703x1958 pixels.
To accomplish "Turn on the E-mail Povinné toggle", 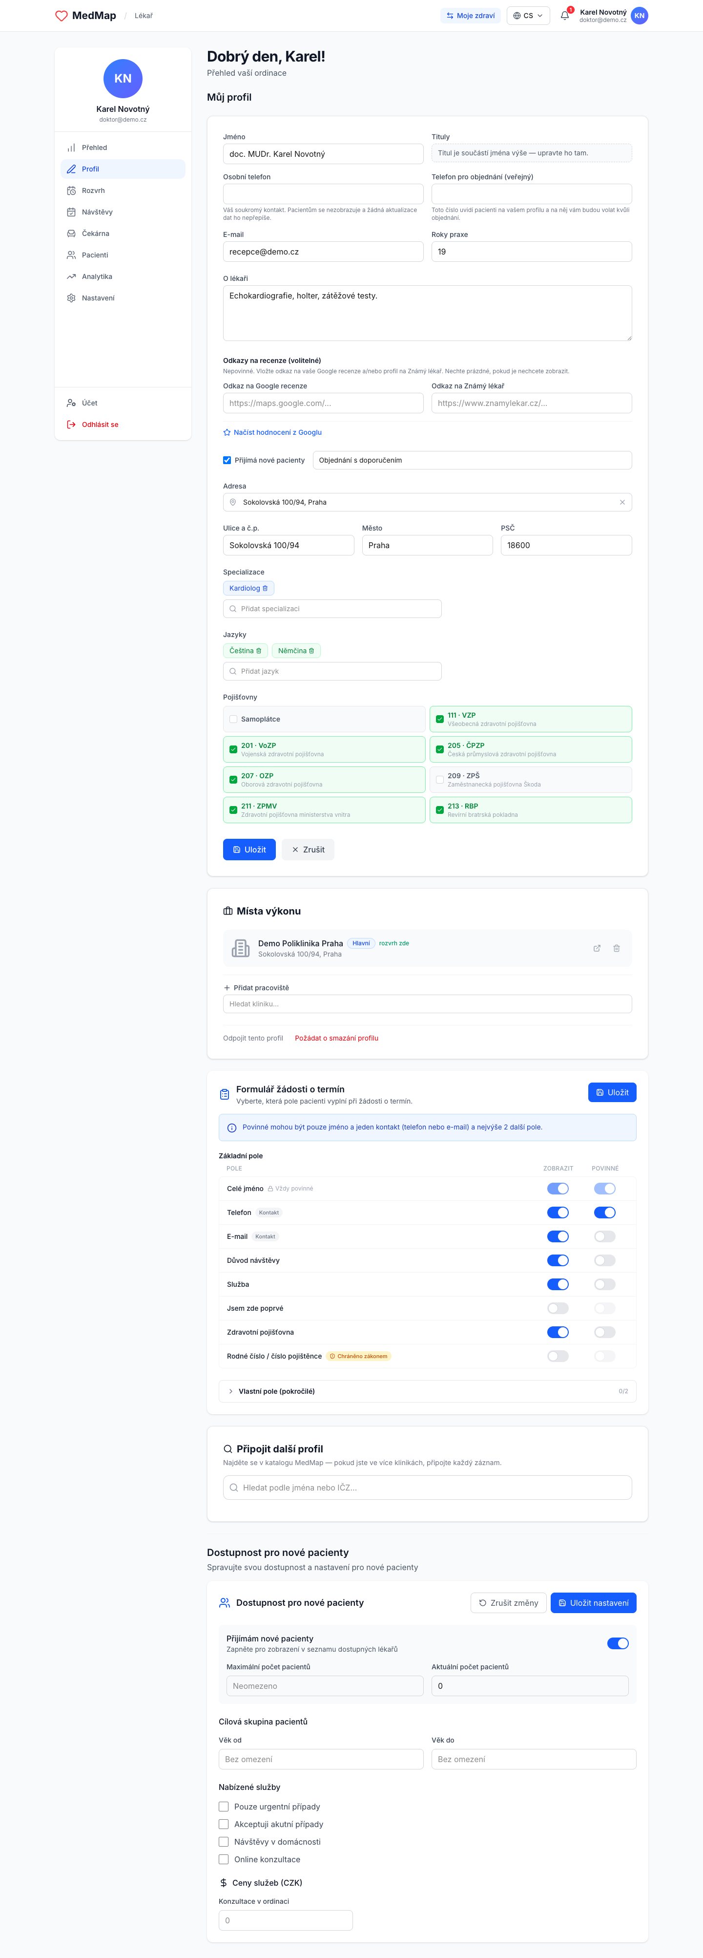I will [x=605, y=1236].
